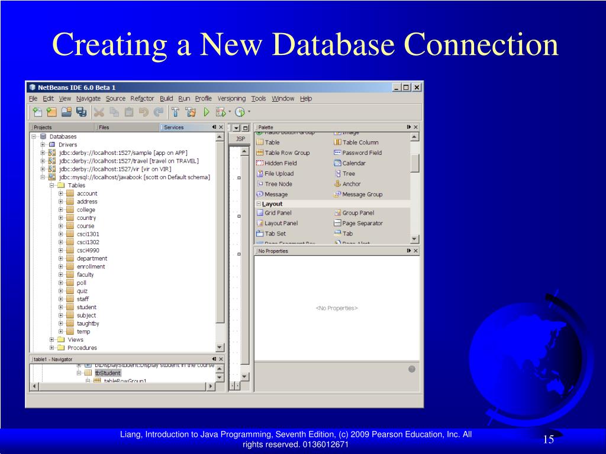Collapse the mysql javabook connection node
This screenshot has height=454, width=606.
click(x=43, y=177)
